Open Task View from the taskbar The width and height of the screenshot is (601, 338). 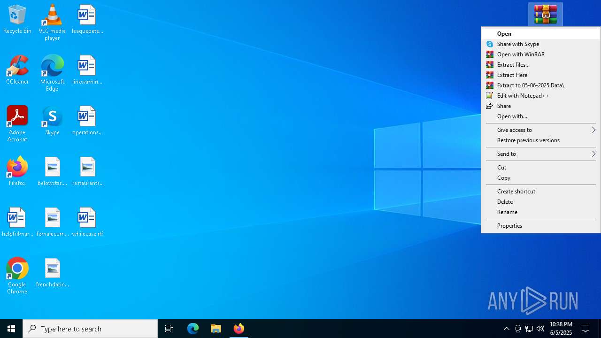pos(169,329)
